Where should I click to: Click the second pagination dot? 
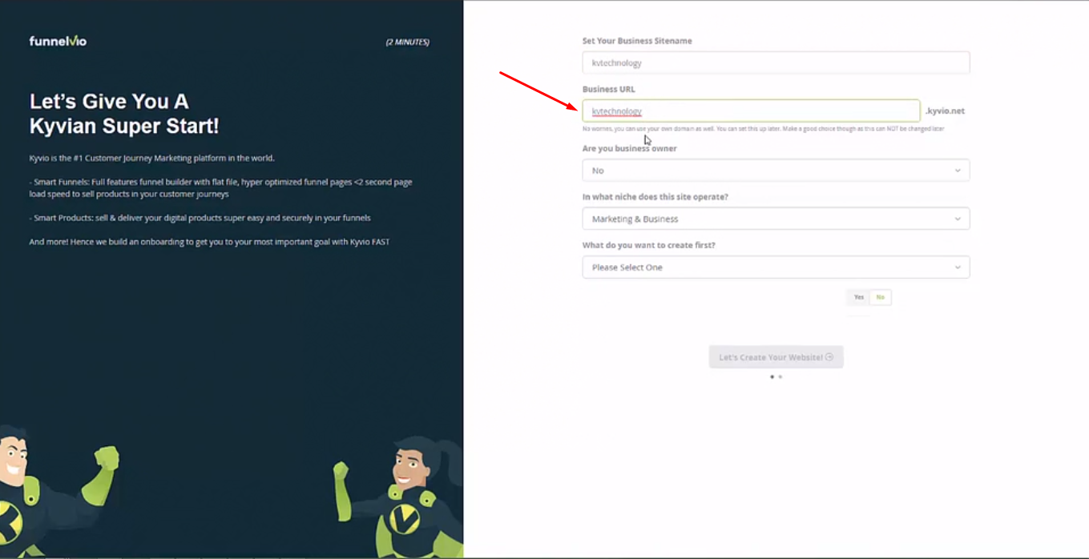pyautogui.click(x=780, y=376)
